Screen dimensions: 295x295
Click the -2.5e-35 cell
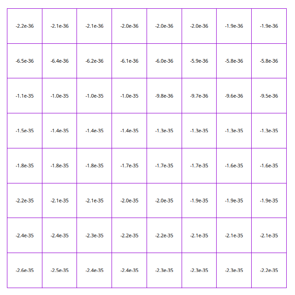coord(59,271)
